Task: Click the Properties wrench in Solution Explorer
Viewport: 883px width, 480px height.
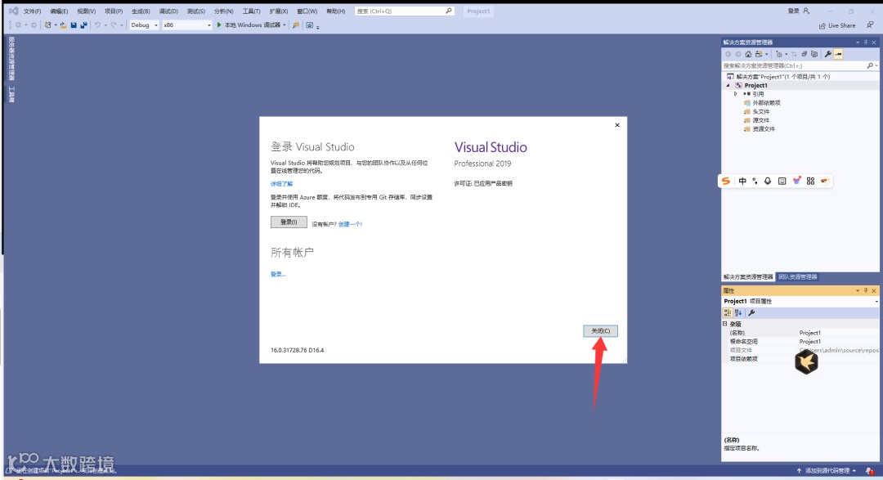Action: [x=827, y=54]
